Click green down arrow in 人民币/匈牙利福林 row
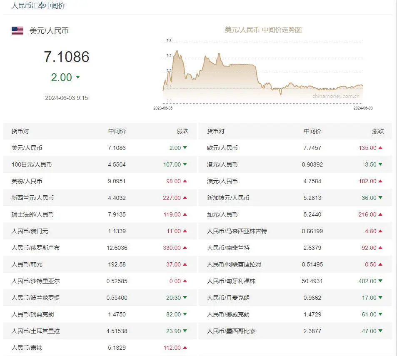This screenshot has height=356, width=397. [380, 281]
